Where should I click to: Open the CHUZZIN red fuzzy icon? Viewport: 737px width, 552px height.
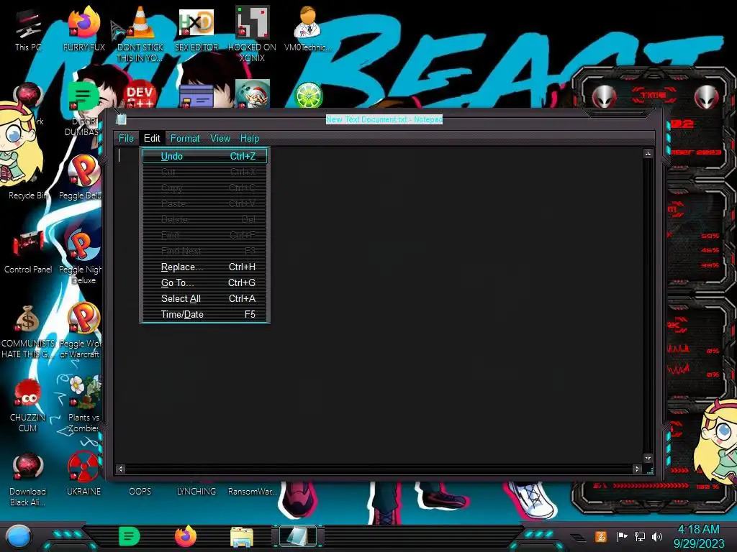click(28, 406)
